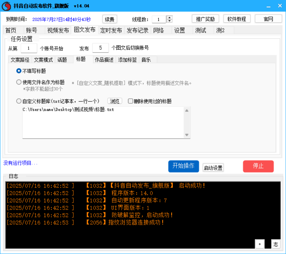Click the 官网 website button
The height and width of the screenshot is (254, 286).
click(268, 19)
